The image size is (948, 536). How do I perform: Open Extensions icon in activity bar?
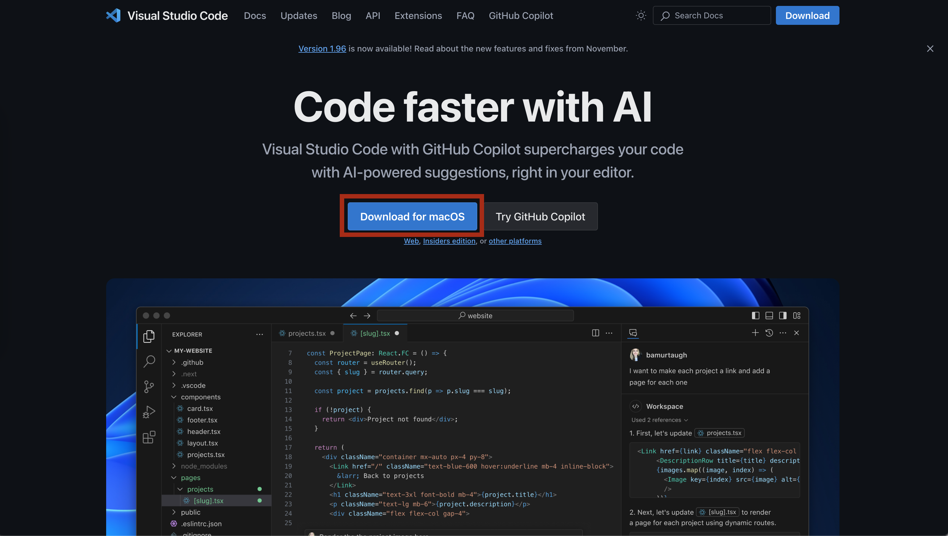pos(149,437)
